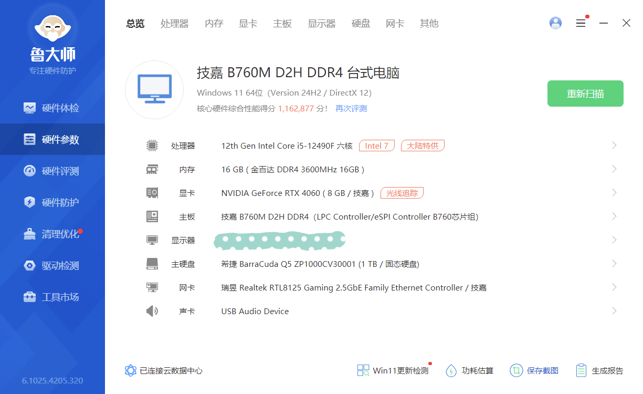Click the 生成报告 report icon

(581, 370)
